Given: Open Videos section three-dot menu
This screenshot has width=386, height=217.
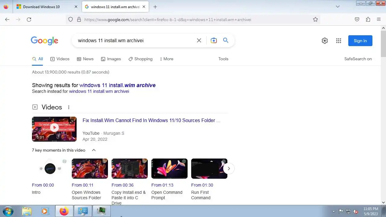Looking at the screenshot, I should [x=69, y=107].
